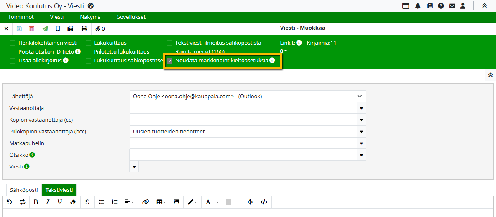Viewport: 496px width, 217px height.
Task: Delete the message with the red trash icon
Action: coord(32,28)
